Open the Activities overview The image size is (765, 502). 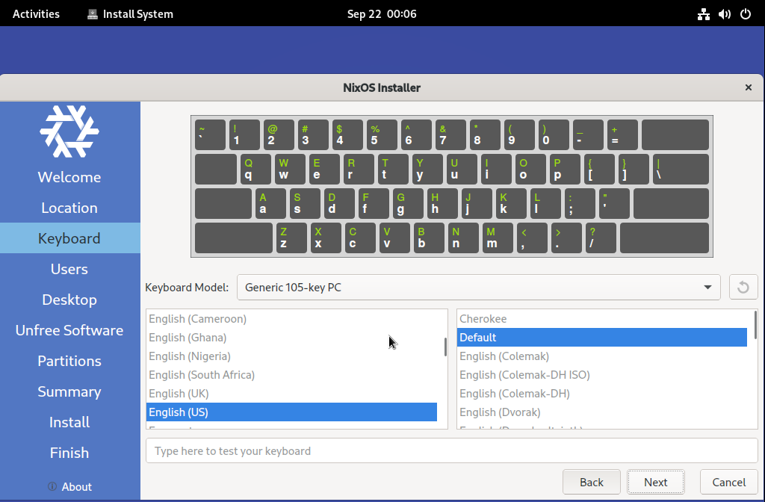[x=36, y=14]
